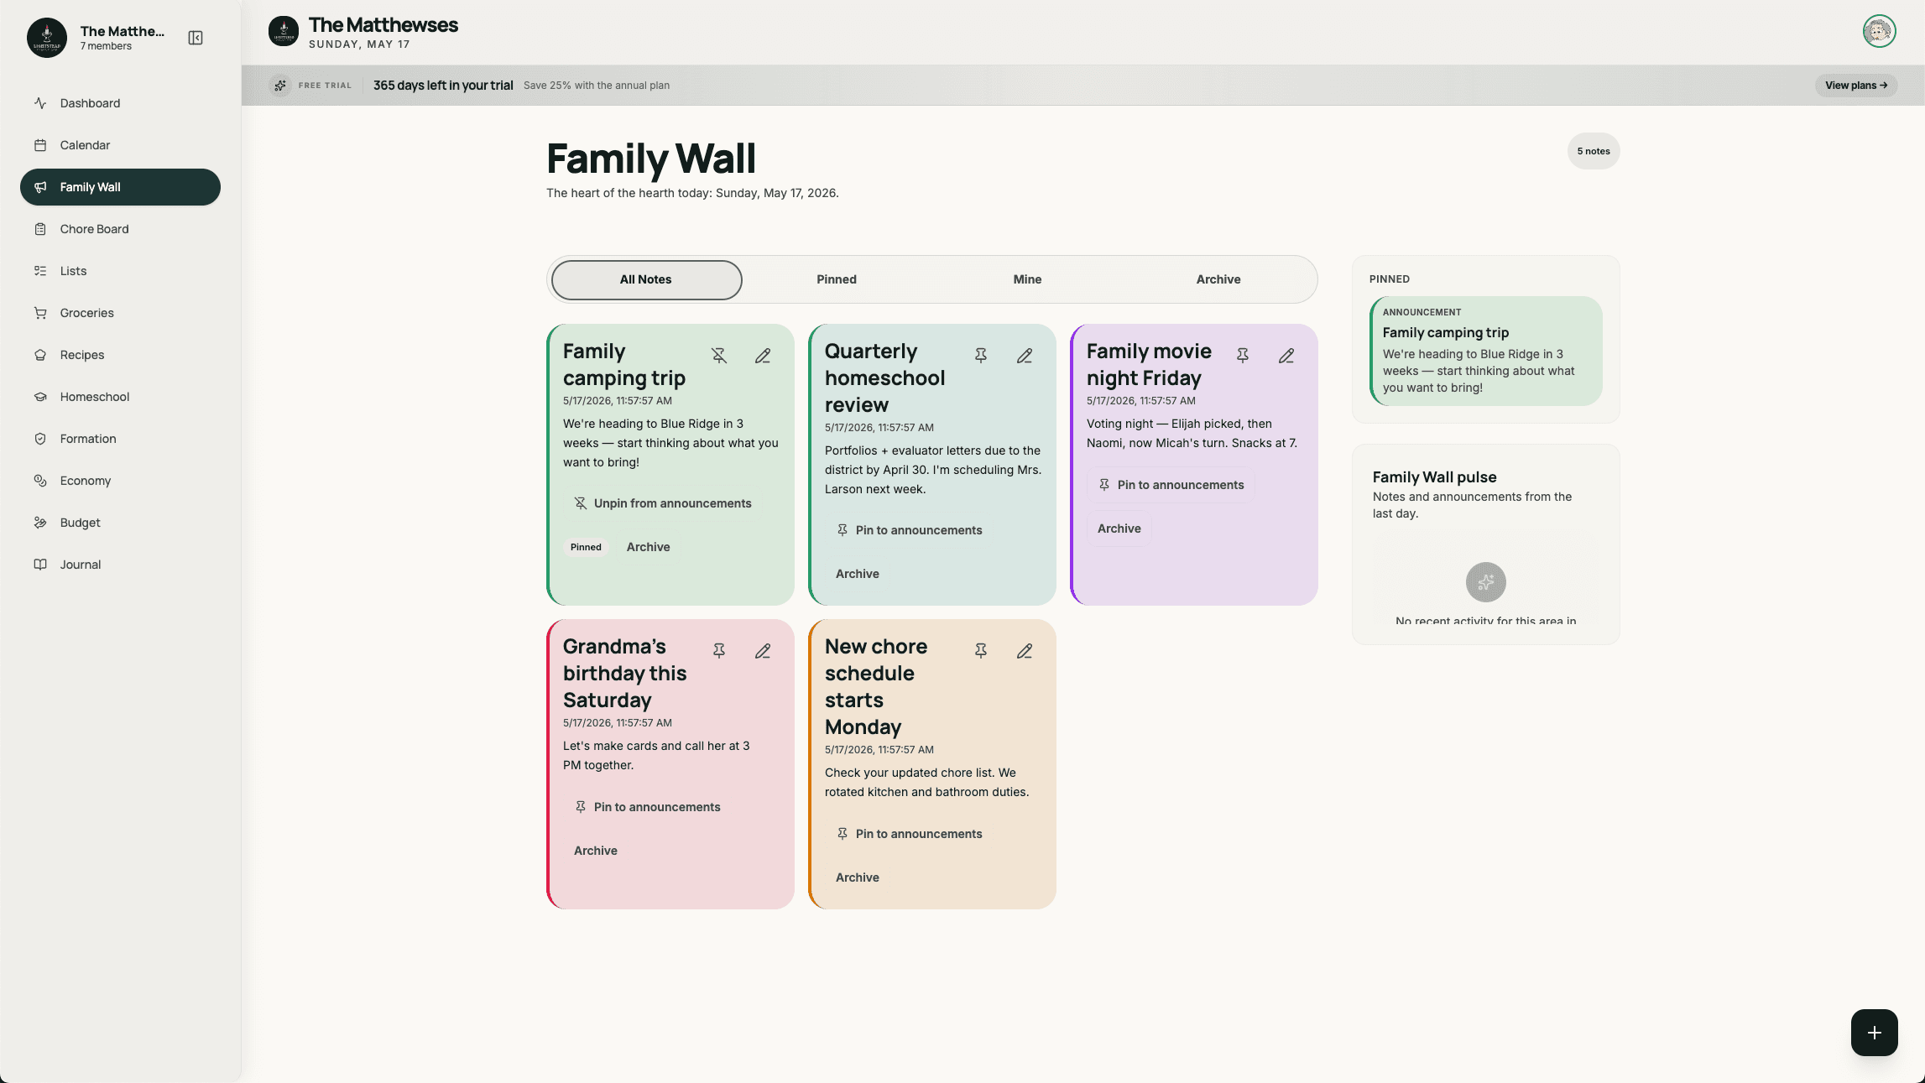
Task: Select the All Notes tab
Action: 646,279
